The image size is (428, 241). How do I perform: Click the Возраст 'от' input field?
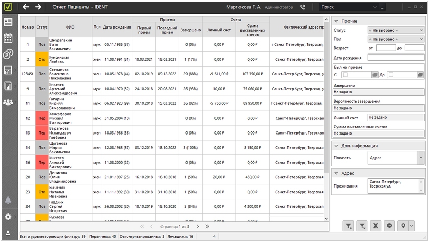[386, 48]
